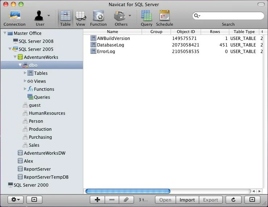Click the scroll left arrow
Screen dimensions: 268x207
(254, 191)
